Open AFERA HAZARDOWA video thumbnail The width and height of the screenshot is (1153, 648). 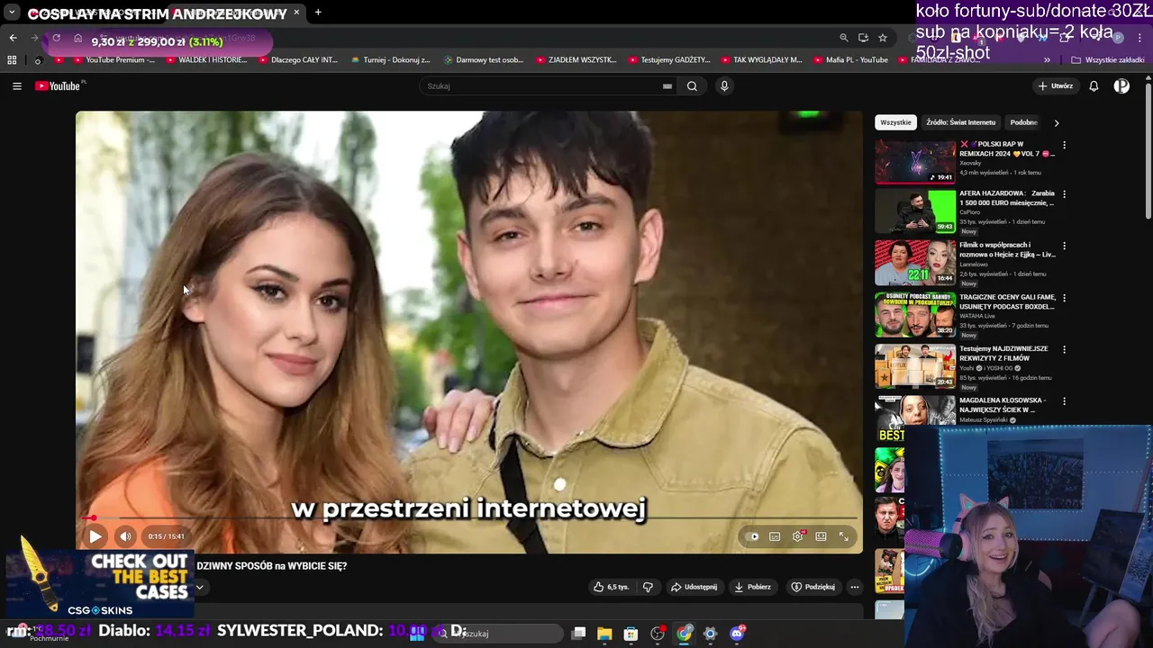coord(915,211)
